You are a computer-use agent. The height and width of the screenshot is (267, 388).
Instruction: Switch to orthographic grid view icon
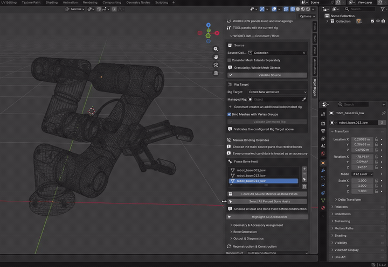(216, 73)
